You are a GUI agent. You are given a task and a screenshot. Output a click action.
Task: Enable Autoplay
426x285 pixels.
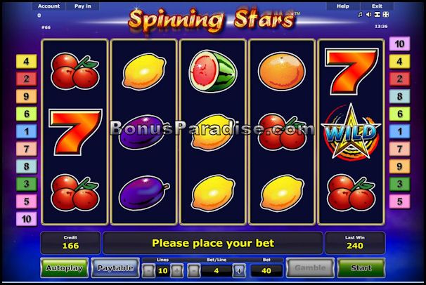(65, 267)
